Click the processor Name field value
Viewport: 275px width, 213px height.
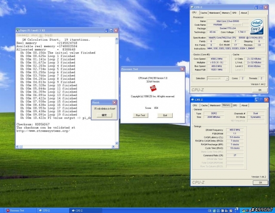pyautogui.click(x=228, y=21)
